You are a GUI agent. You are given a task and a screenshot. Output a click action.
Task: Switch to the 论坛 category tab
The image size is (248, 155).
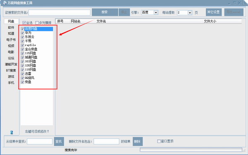tap(11, 58)
